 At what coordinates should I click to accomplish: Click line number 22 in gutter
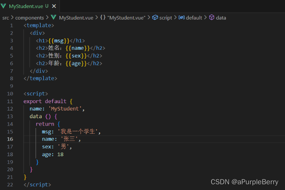(x=10, y=185)
